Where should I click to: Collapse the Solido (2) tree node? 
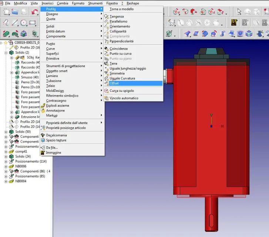pos(6,53)
